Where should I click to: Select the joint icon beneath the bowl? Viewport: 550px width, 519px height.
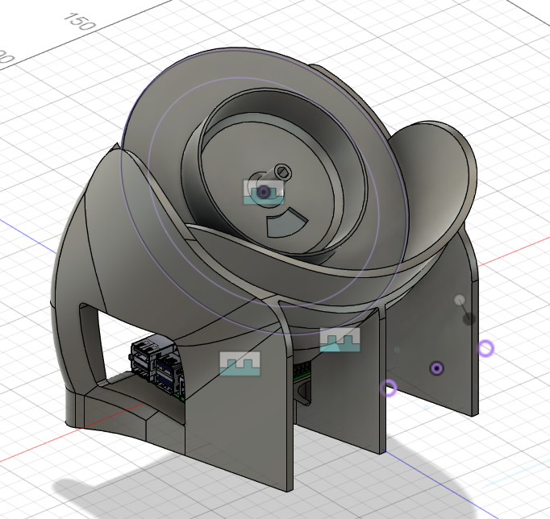coord(340,340)
